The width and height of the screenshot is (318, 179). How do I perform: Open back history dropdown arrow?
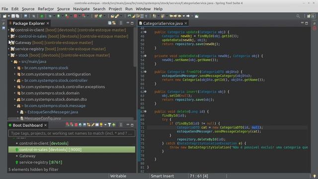click(184, 16)
